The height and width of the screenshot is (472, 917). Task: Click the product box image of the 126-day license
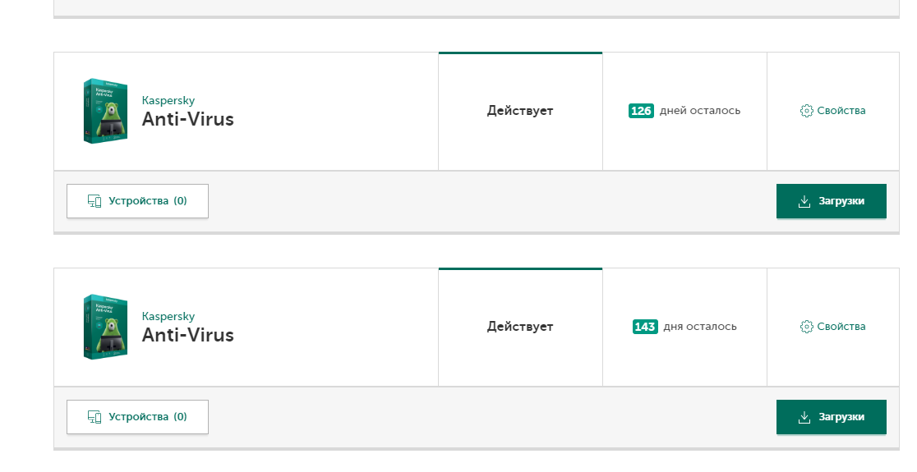[105, 111]
